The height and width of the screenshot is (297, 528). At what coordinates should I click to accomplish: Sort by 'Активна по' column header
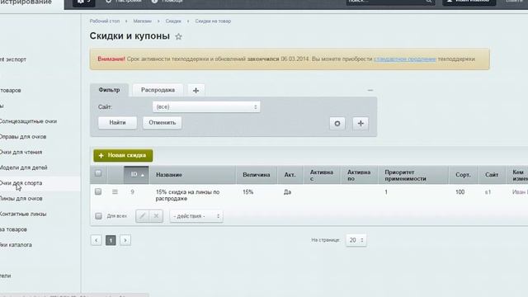[x=359, y=175]
